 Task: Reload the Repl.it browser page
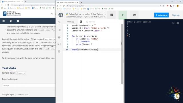(64, 6)
